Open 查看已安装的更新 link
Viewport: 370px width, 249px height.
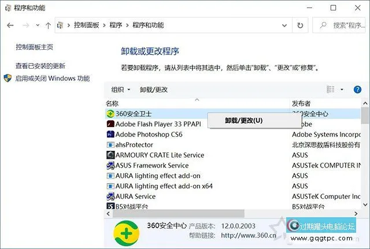(40, 66)
